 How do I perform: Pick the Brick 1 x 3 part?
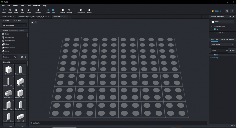coord(20,116)
